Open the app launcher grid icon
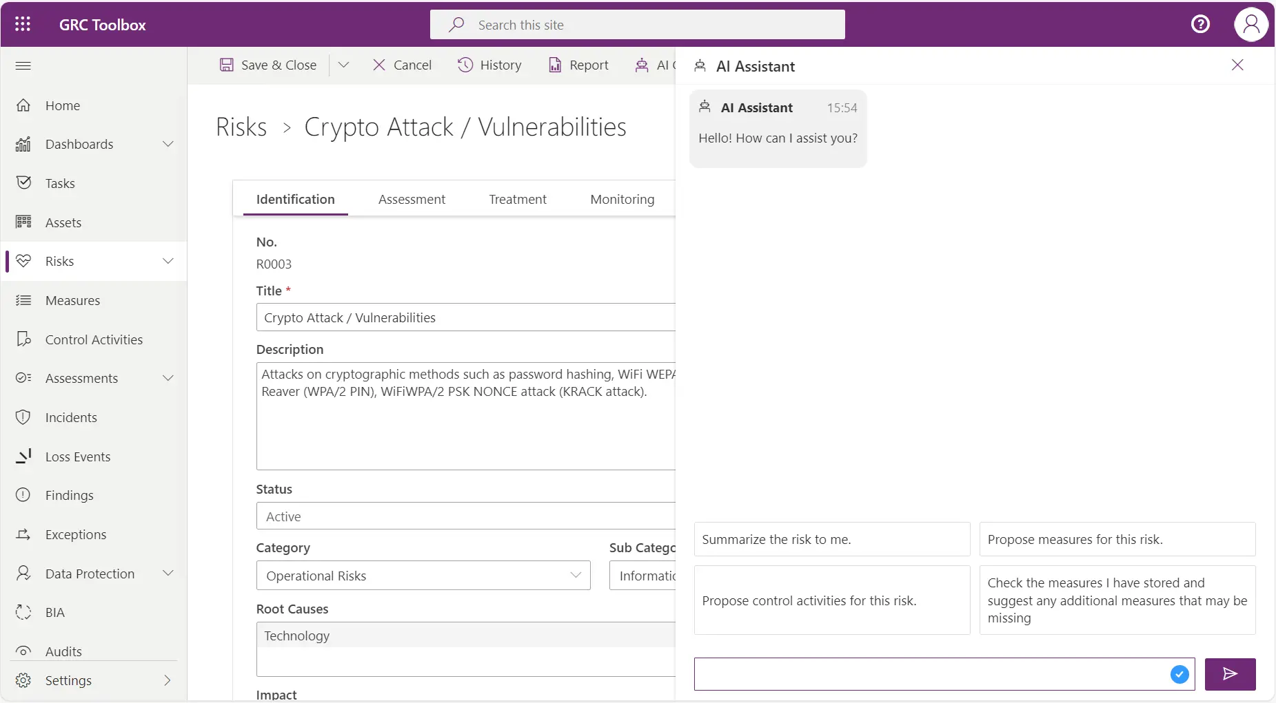 [x=23, y=24]
